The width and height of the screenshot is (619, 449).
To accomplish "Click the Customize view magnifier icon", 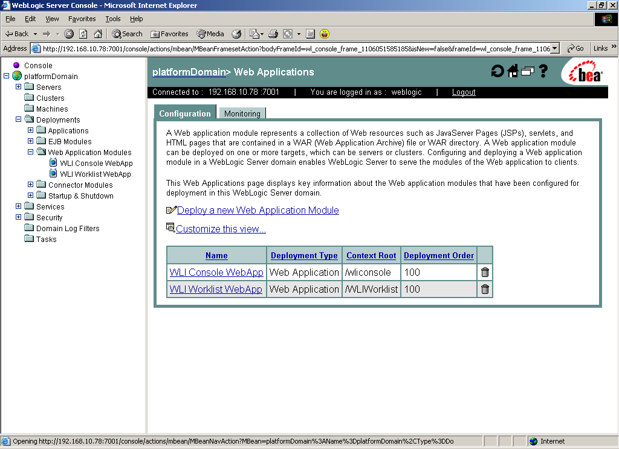I will [170, 228].
